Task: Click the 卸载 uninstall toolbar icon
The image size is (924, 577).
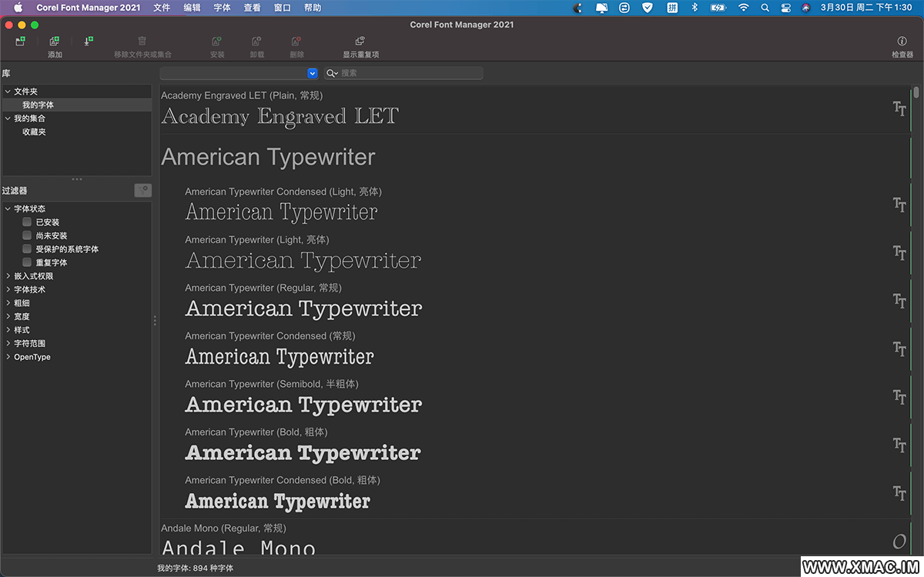Action: pyautogui.click(x=256, y=41)
